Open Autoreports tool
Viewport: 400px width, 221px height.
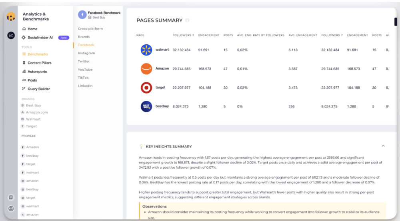click(x=37, y=72)
